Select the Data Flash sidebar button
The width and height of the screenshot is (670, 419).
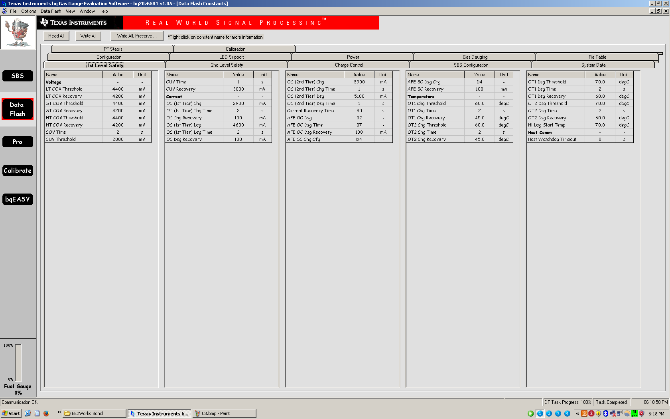(x=18, y=109)
